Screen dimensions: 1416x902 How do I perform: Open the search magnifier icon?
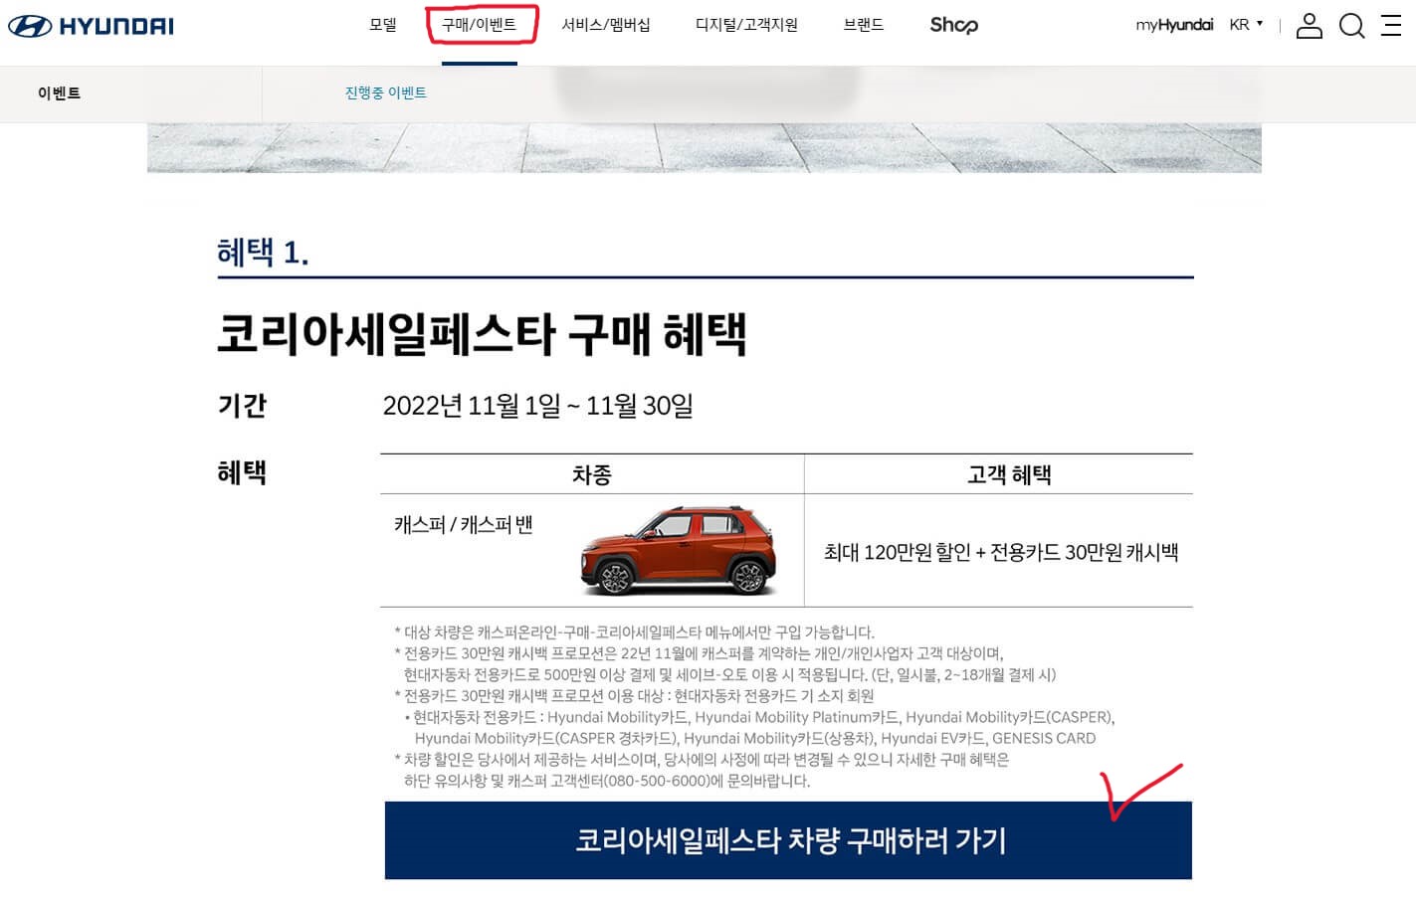1351,26
